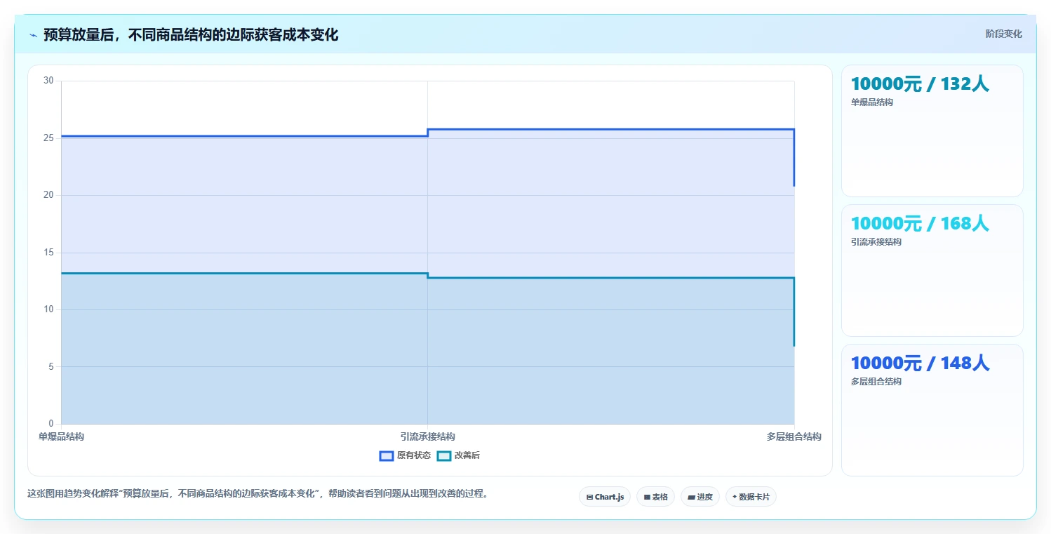Click the 阶段变化 label in header
The width and height of the screenshot is (1051, 534).
click(x=1004, y=34)
